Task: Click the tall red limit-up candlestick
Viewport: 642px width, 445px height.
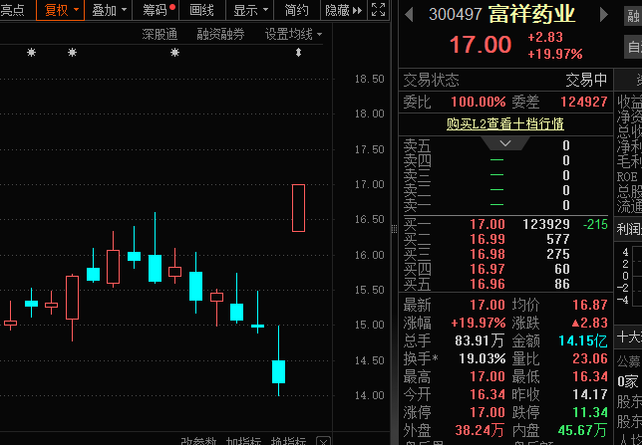Action: pyautogui.click(x=298, y=207)
